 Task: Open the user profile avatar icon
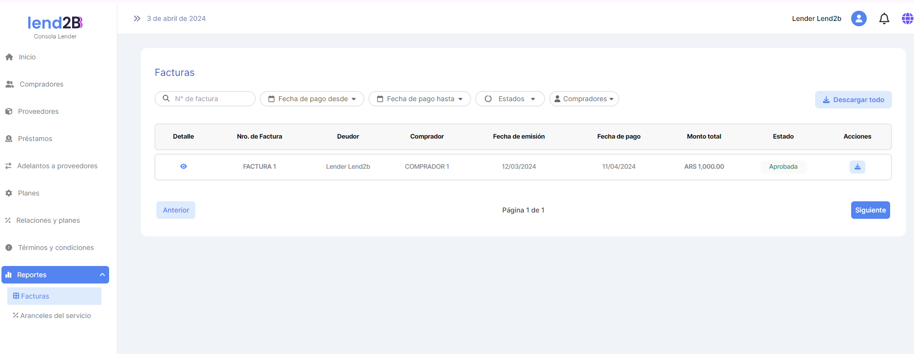(x=858, y=18)
